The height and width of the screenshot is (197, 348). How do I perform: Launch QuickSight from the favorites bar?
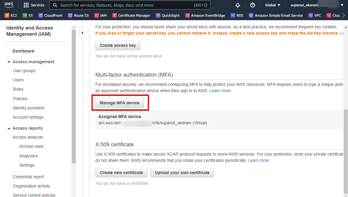point(167,15)
